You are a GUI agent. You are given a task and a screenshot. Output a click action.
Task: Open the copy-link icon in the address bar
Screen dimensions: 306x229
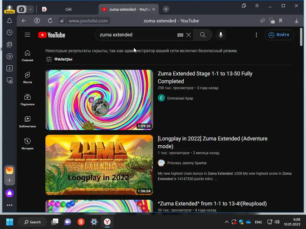point(263,21)
